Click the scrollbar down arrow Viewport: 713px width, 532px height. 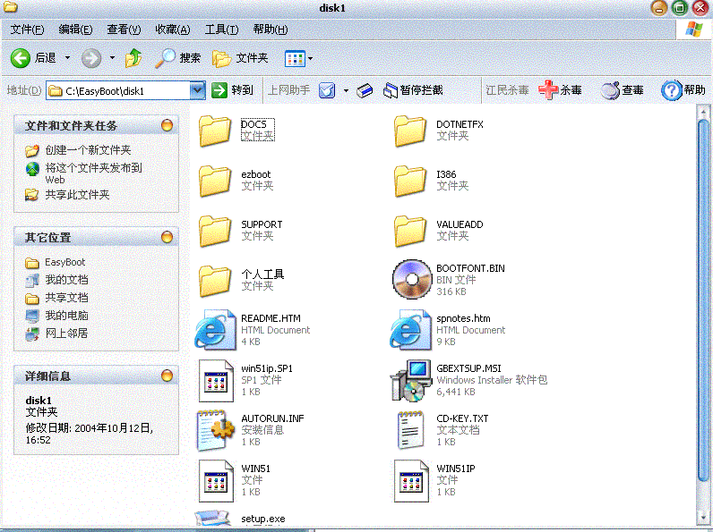[x=703, y=517]
